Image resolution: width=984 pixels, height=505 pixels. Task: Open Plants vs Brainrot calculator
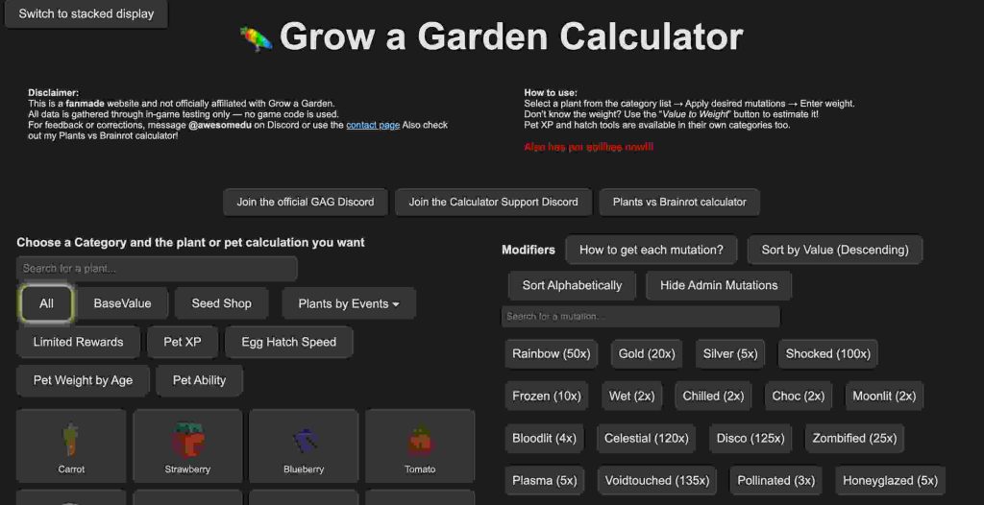click(679, 202)
